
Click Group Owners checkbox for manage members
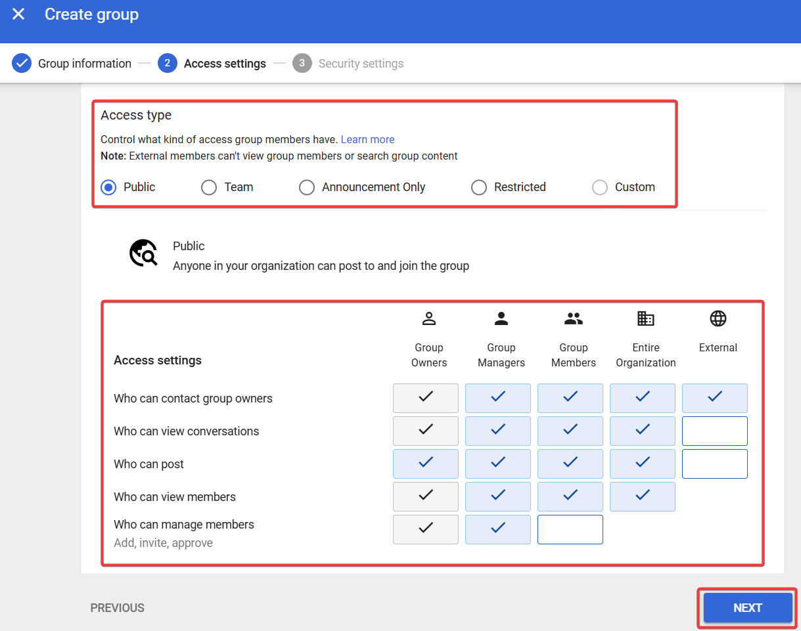coord(426,529)
